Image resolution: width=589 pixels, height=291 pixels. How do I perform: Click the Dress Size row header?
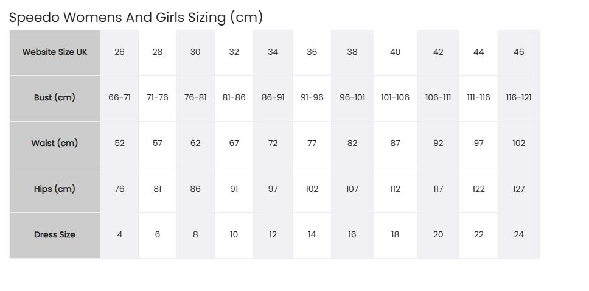[55, 236]
